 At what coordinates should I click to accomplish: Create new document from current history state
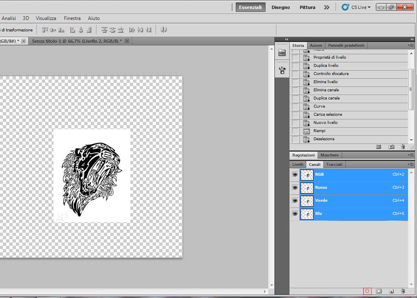(x=379, y=147)
